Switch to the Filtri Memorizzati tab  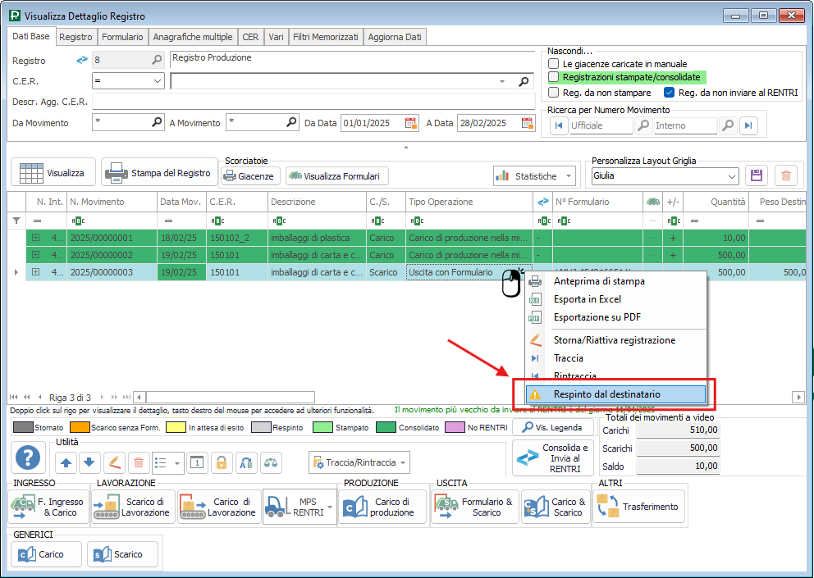tap(325, 37)
